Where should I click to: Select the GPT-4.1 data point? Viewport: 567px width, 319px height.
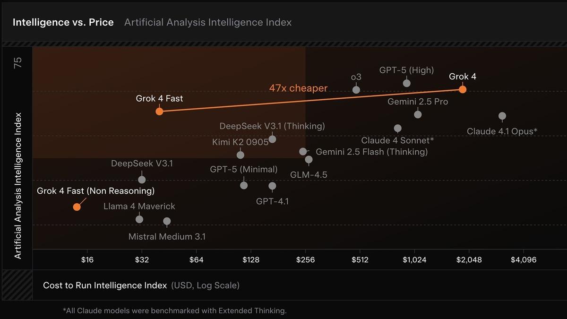coord(272,186)
